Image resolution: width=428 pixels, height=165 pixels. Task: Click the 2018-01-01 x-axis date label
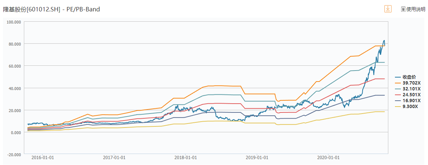[x=185, y=158]
